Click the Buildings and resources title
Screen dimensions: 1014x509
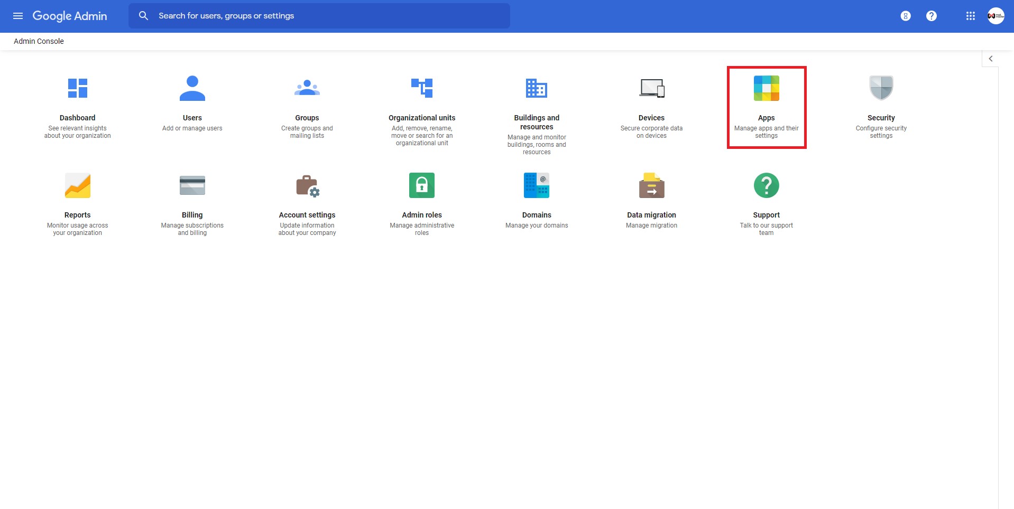coord(537,122)
